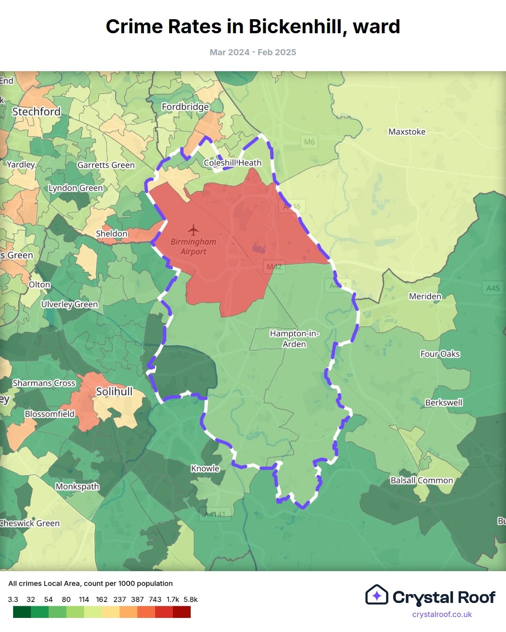506x632 pixels.
Task: Click the Birmingham Airport airplane icon
Action: pyautogui.click(x=193, y=230)
